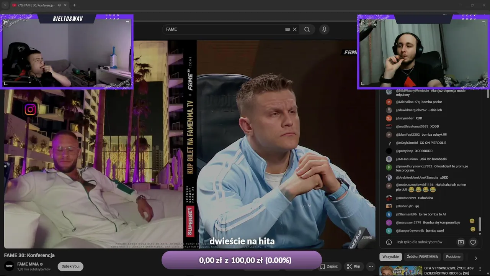The height and width of the screenshot is (276, 490).
Task: Open the FAME MMA channel avatar
Action: pyautogui.click(x=9, y=266)
